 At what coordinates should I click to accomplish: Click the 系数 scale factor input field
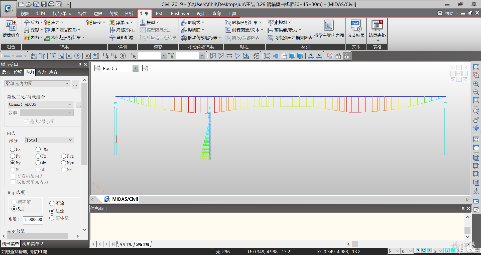(x=33, y=220)
